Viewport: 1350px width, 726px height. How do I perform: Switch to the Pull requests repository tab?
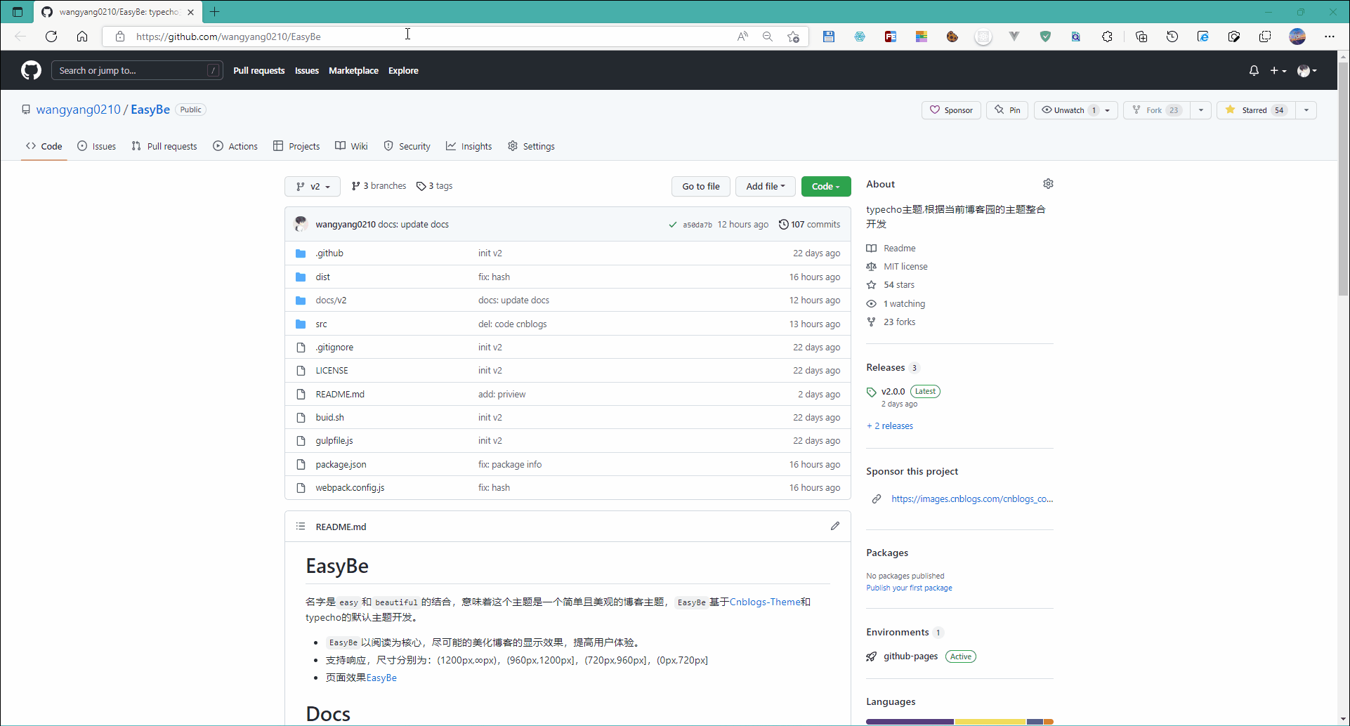pyautogui.click(x=164, y=146)
